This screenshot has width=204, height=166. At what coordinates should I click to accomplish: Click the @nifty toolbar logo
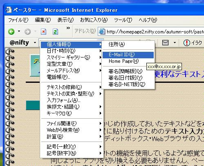point(19,43)
